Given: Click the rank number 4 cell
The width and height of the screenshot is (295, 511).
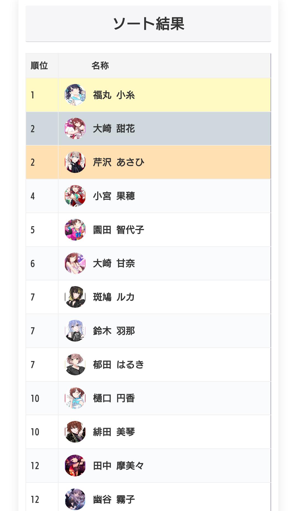Looking at the screenshot, I should [x=33, y=196].
